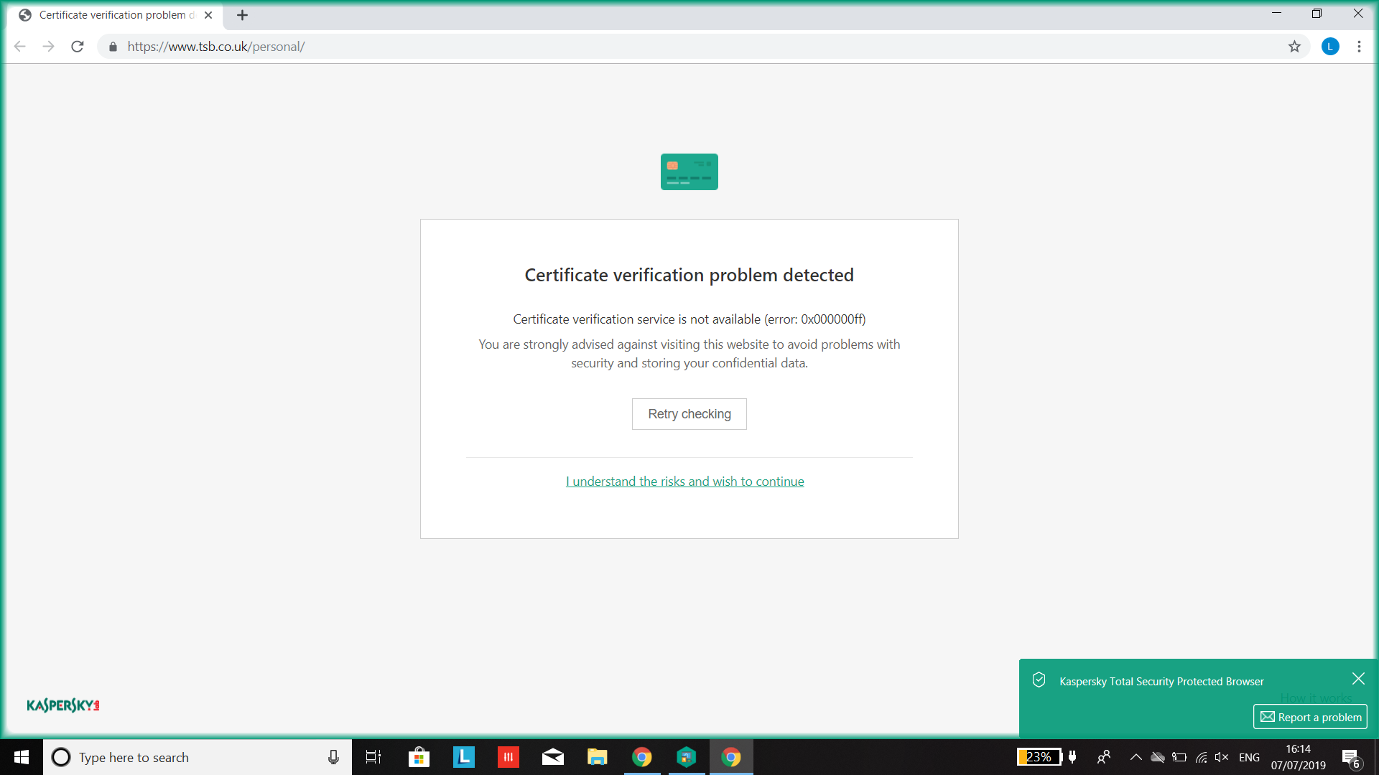Screen dimensions: 1379x775
Task: Open the Mail app on taskbar
Action: [x=552, y=757]
